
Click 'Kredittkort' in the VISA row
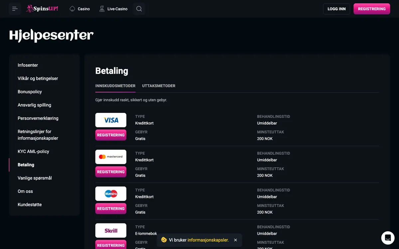point(144,123)
